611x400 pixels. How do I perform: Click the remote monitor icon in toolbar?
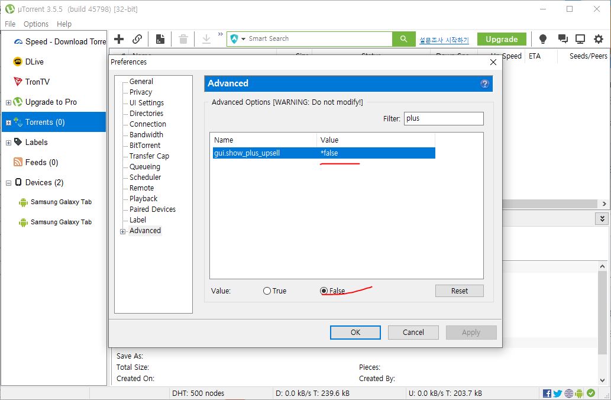coord(580,39)
